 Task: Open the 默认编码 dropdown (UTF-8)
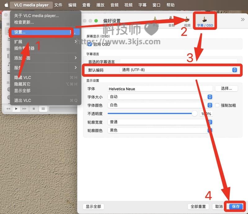coord(179,70)
